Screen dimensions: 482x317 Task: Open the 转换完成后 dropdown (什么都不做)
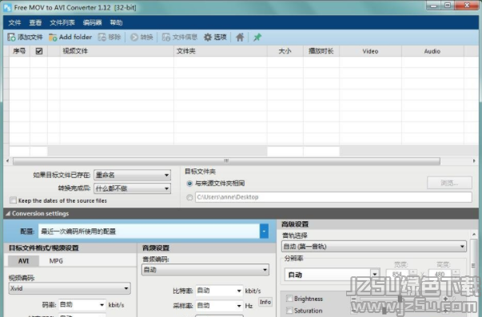pyautogui.click(x=132, y=188)
